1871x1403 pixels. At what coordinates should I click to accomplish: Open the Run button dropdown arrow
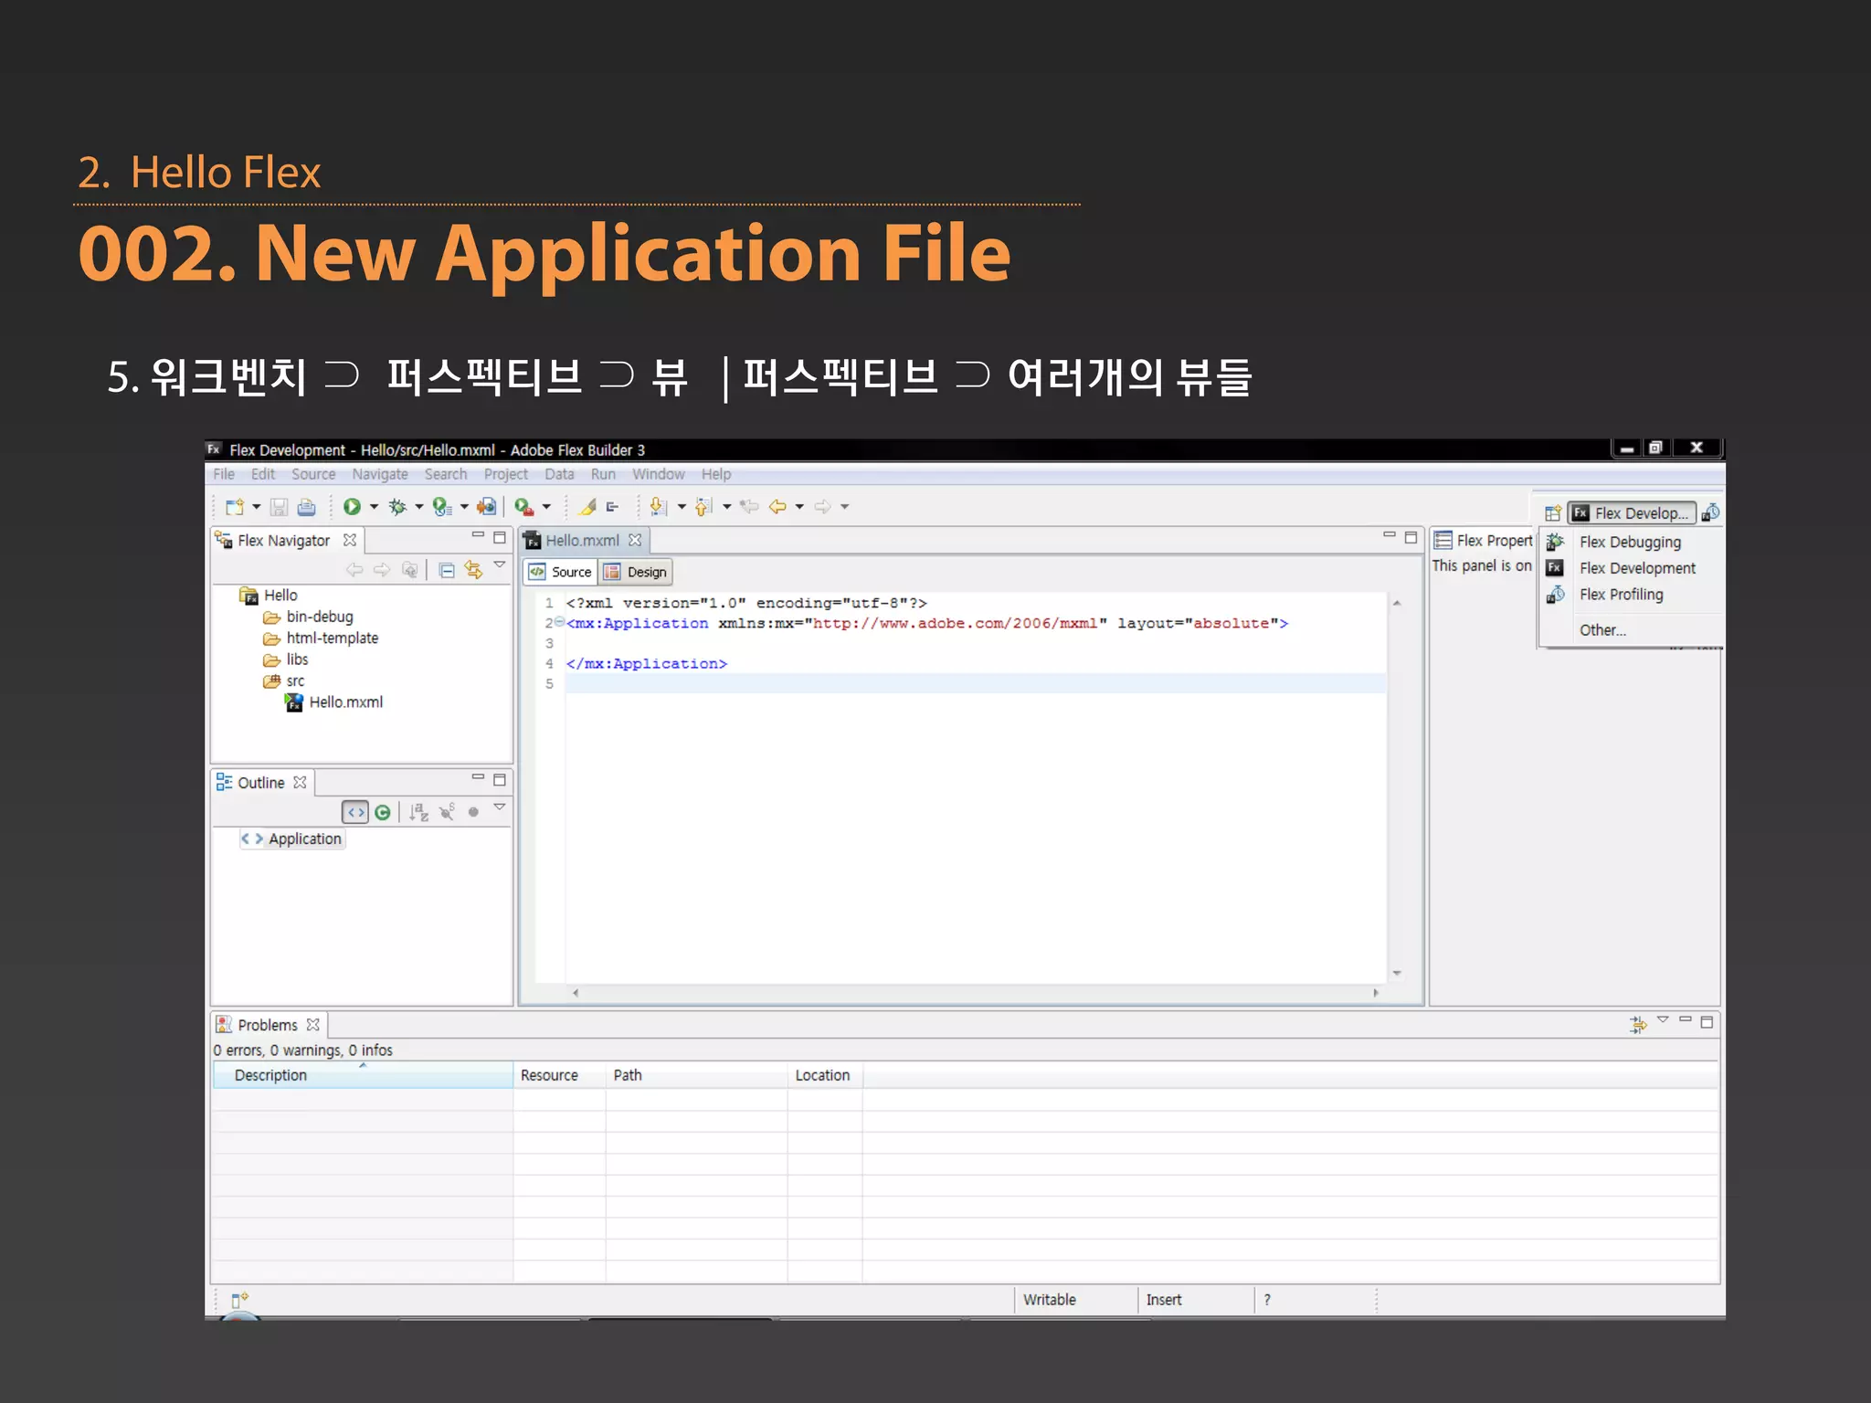tap(374, 507)
